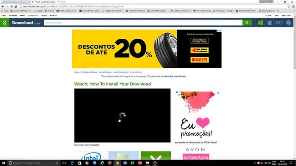Open the Google bookmark
The height and width of the screenshot is (166, 296).
tap(38, 11)
